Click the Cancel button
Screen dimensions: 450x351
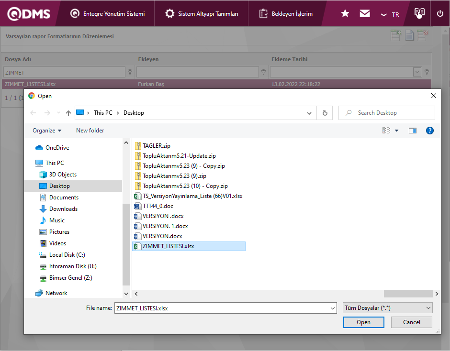pos(411,322)
